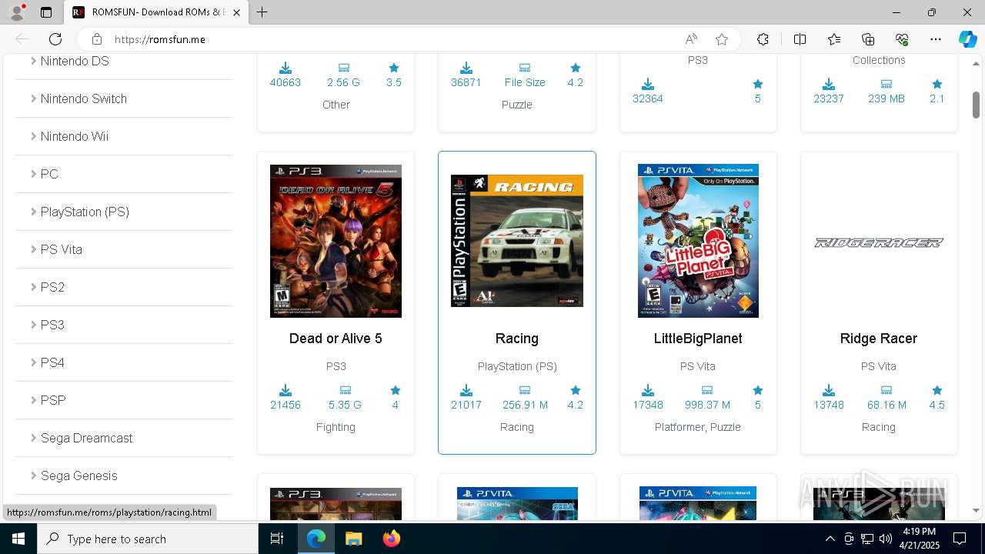Open the Tab actions menu icon
The height and width of the screenshot is (554, 985).
point(46,12)
